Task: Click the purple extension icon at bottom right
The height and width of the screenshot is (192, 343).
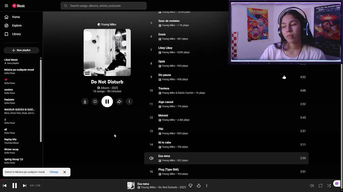Action: [337, 184]
